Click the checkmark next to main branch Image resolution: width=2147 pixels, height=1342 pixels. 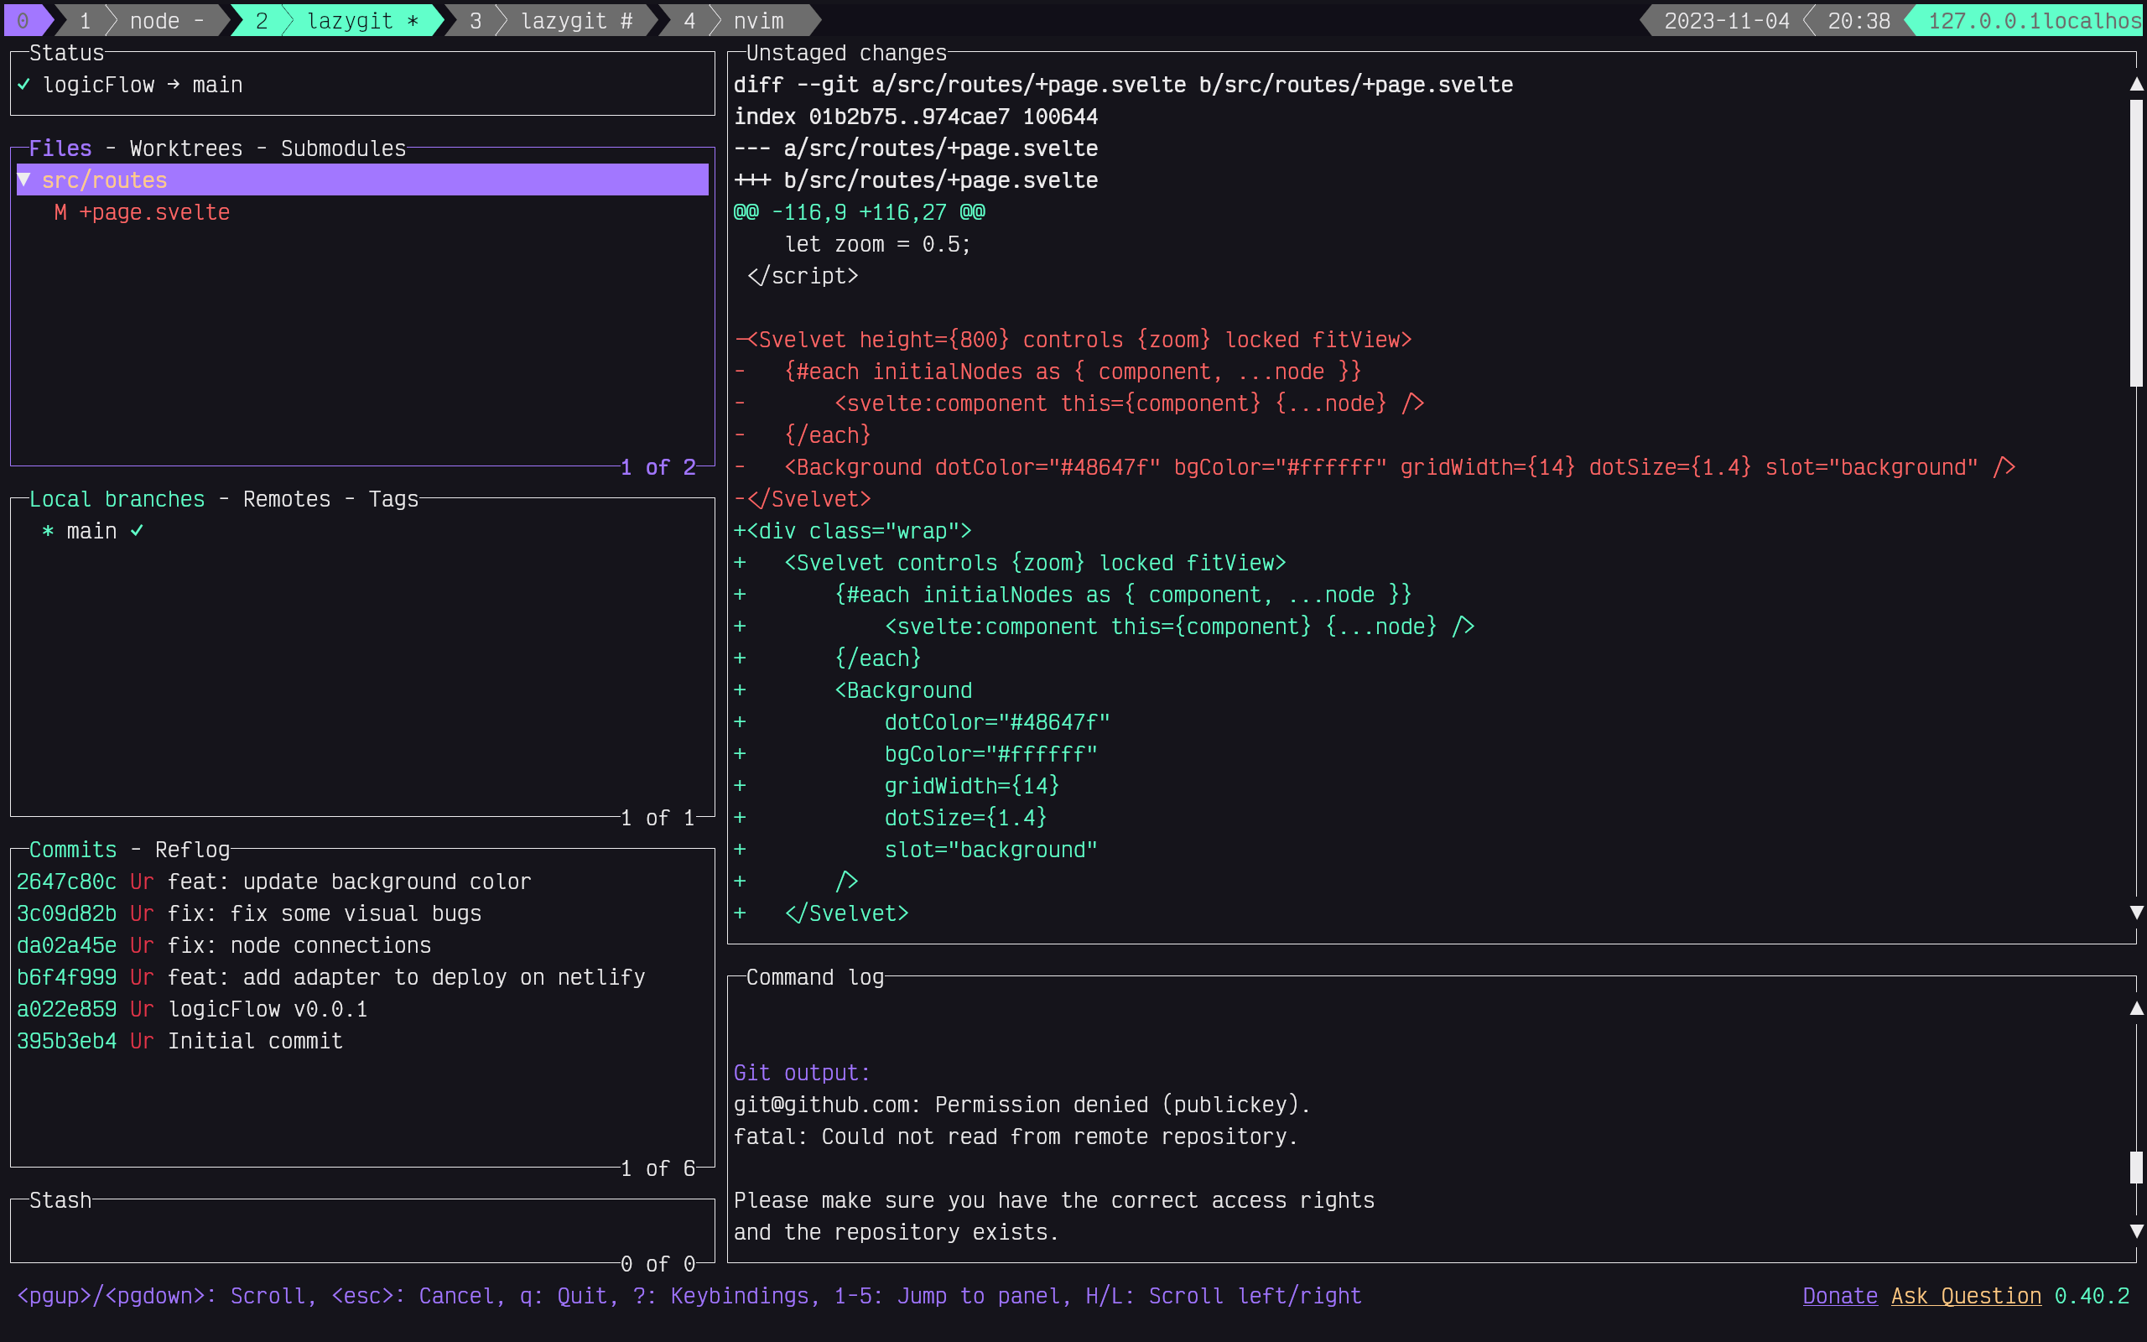[137, 531]
